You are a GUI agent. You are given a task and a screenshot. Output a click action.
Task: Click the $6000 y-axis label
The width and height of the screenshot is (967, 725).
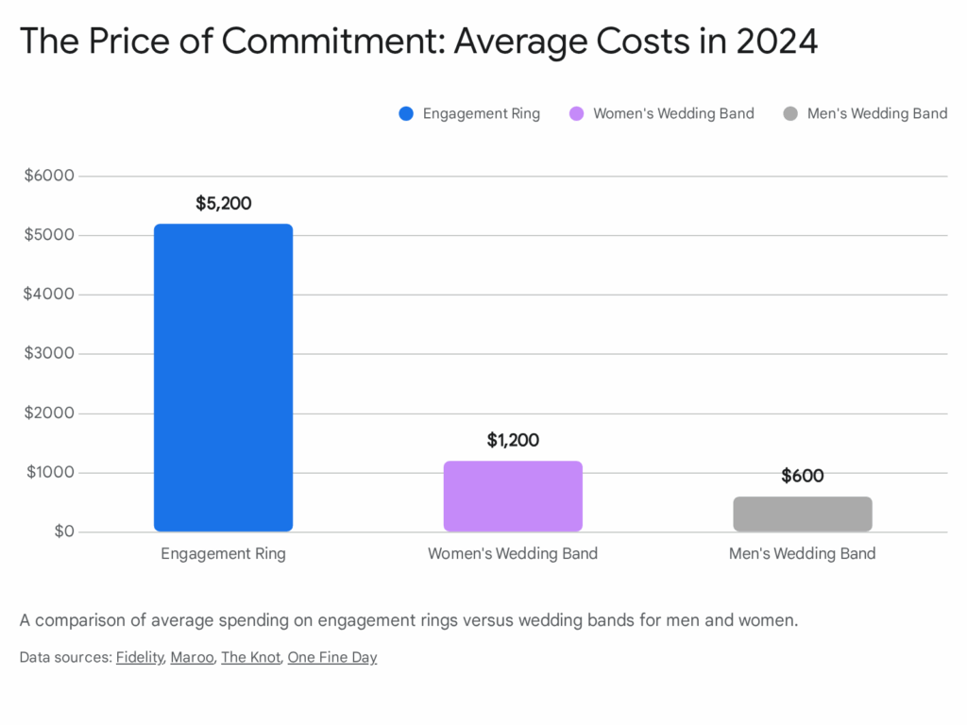(x=48, y=176)
